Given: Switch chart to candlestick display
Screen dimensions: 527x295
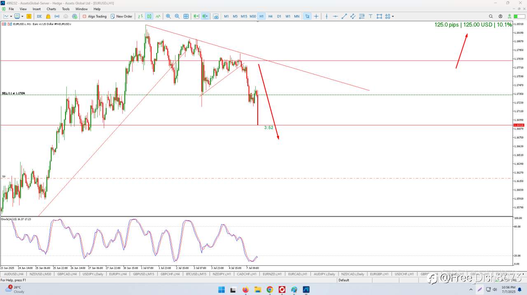Looking at the screenshot, I should 149,16.
